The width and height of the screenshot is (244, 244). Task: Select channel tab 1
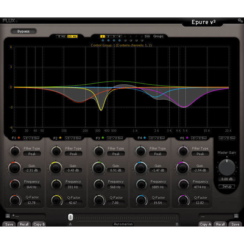pyautogui.click(x=102, y=36)
